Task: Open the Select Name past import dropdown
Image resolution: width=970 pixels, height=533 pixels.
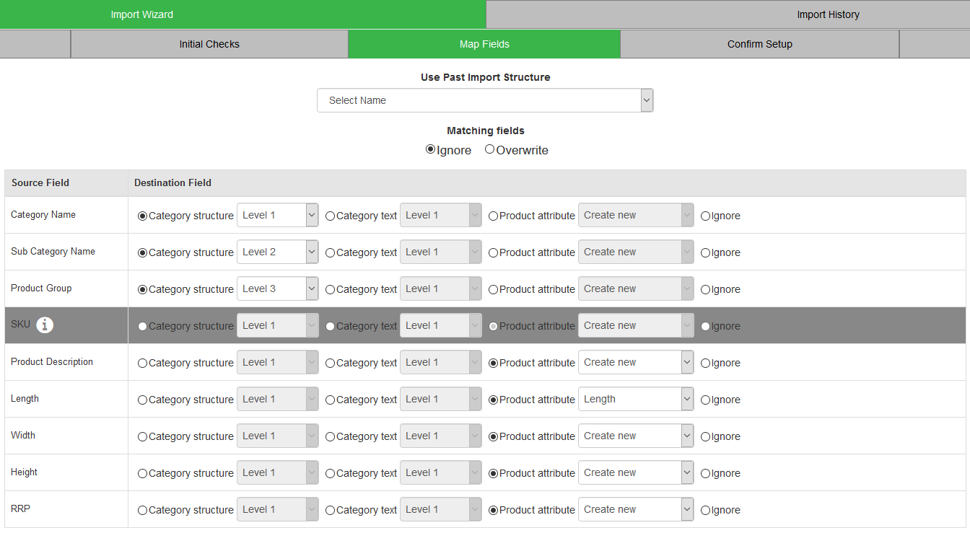Action: [x=485, y=100]
